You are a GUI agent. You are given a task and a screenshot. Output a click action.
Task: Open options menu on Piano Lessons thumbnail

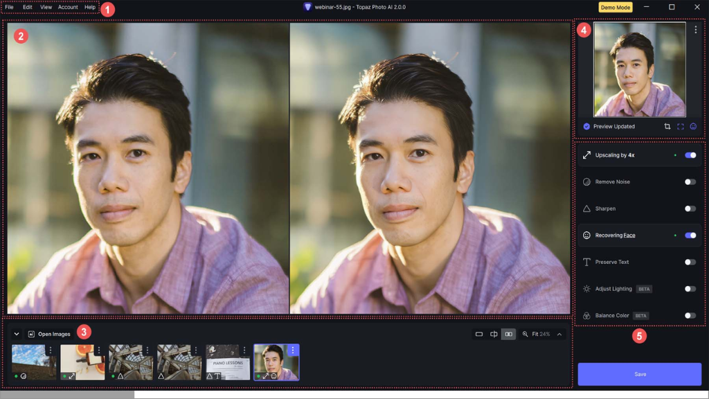point(244,350)
